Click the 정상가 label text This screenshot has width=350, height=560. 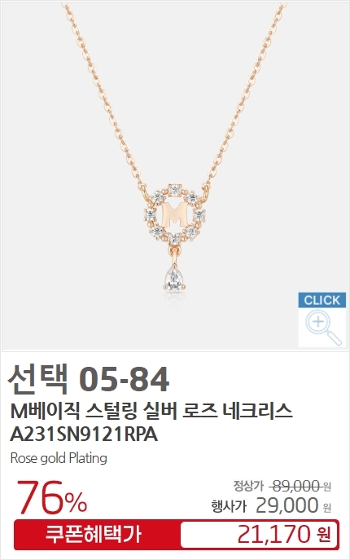point(248,486)
